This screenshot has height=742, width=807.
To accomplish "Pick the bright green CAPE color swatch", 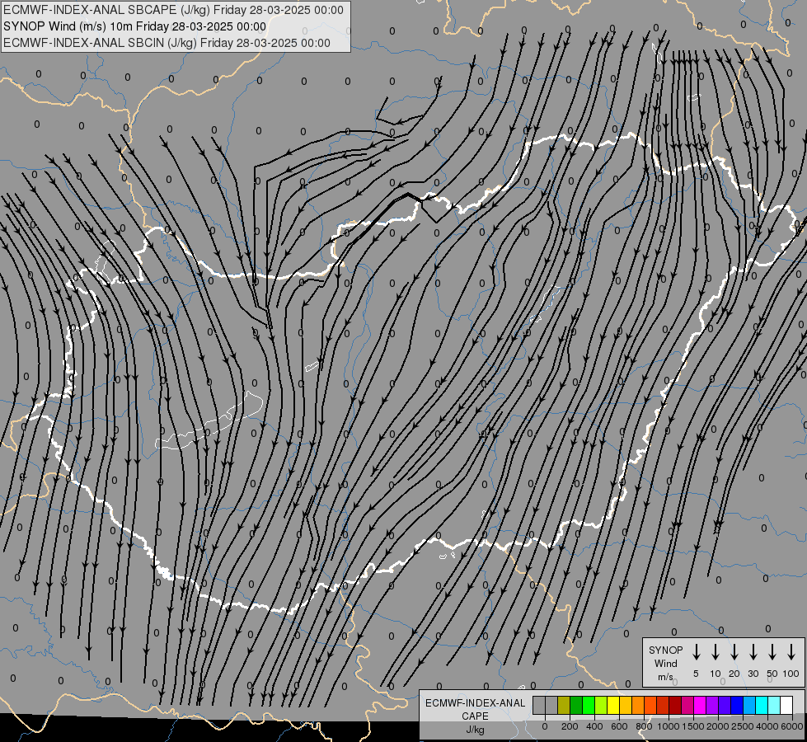I will coord(589,705).
